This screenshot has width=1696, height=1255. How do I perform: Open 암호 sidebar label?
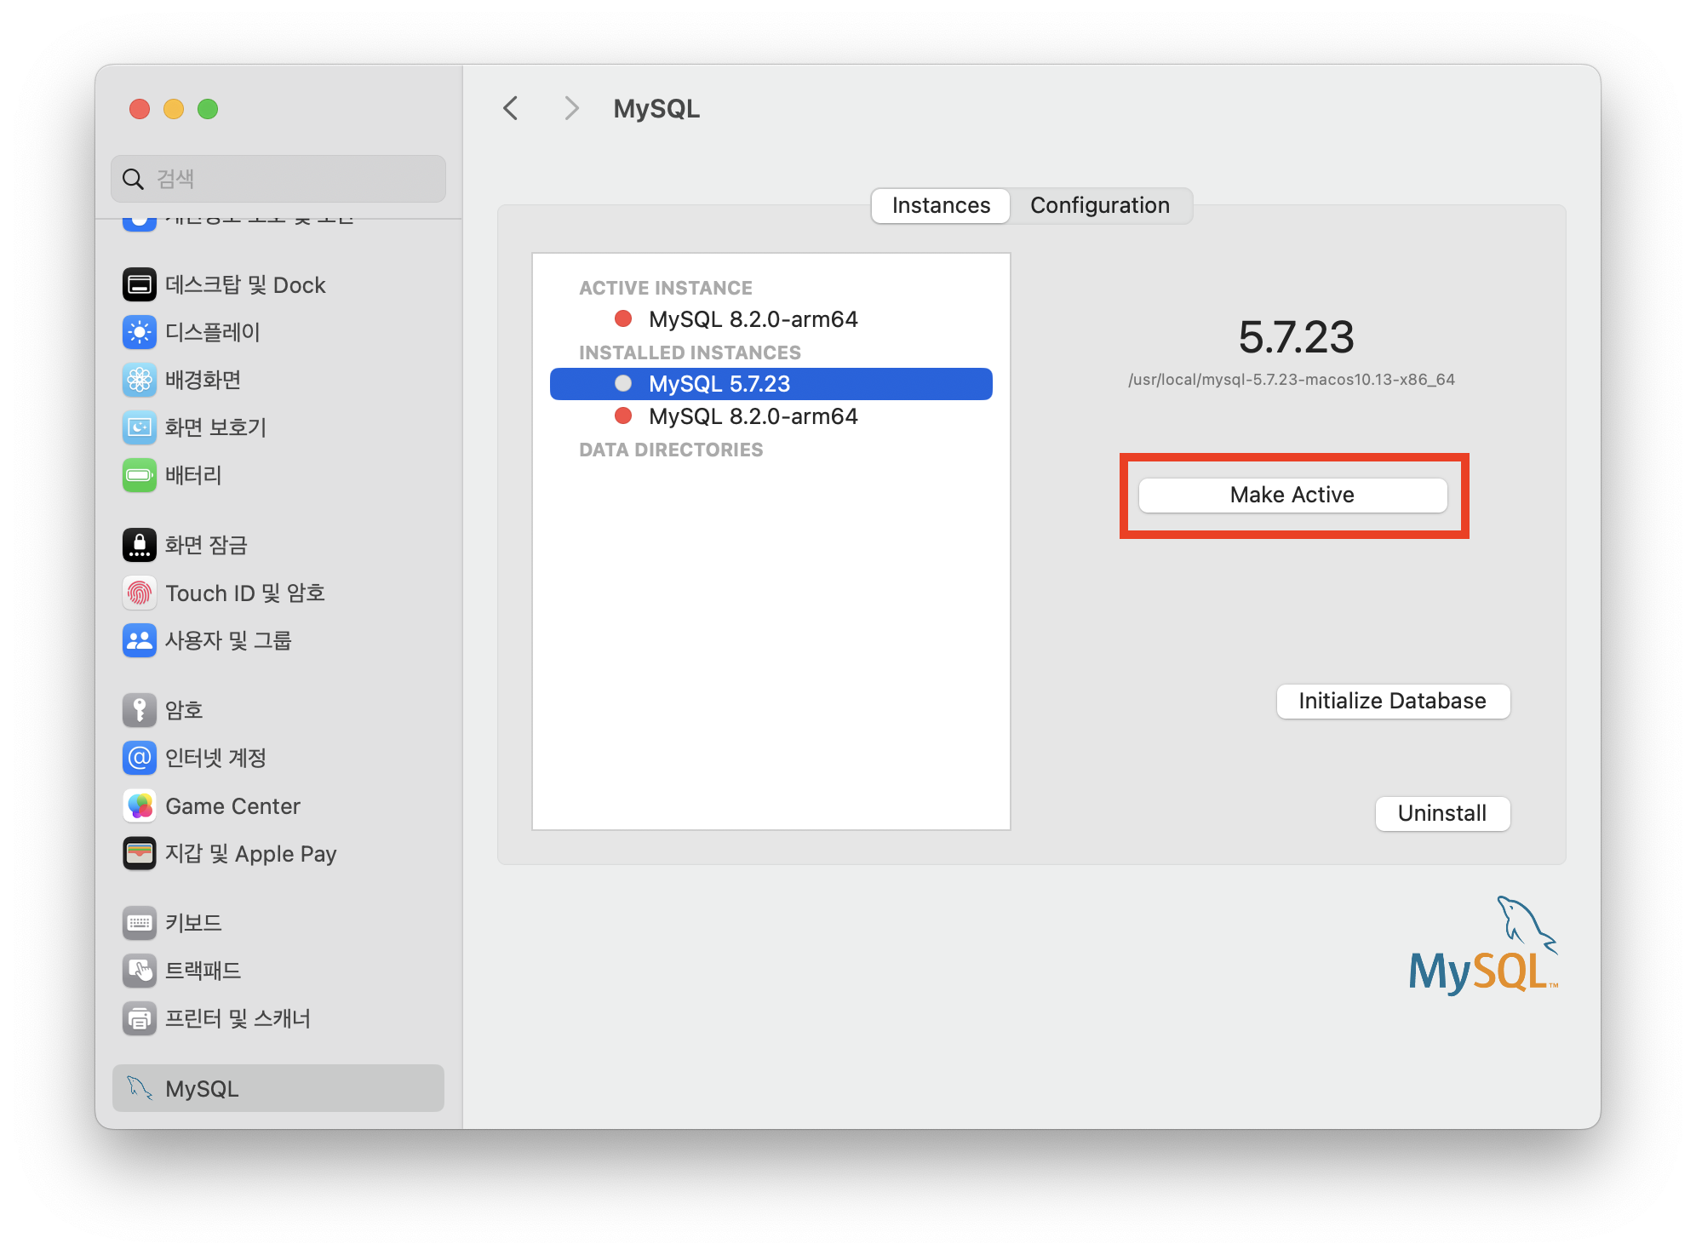point(184,710)
